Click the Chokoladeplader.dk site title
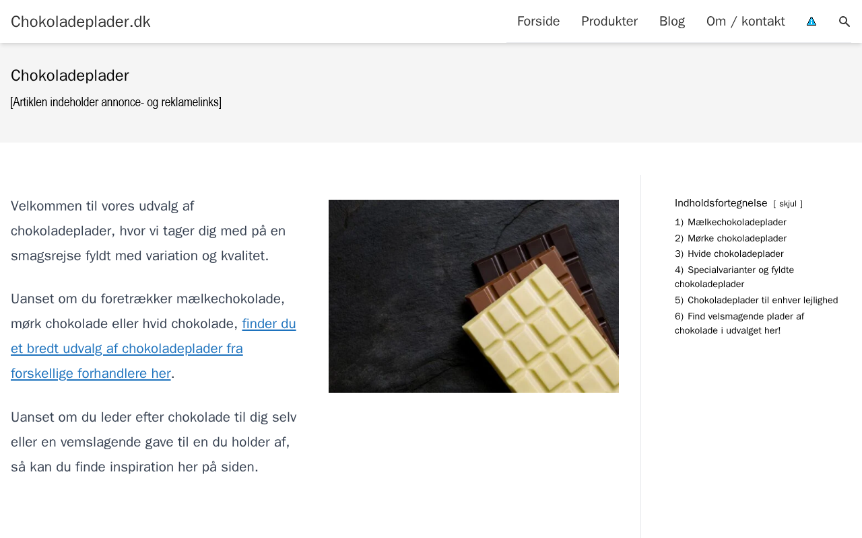Image resolution: width=862 pixels, height=538 pixels. point(81,22)
